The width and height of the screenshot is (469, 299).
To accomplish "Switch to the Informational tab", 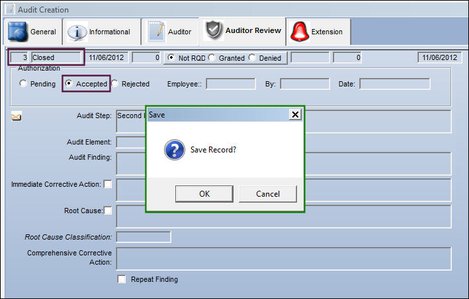I will [102, 32].
